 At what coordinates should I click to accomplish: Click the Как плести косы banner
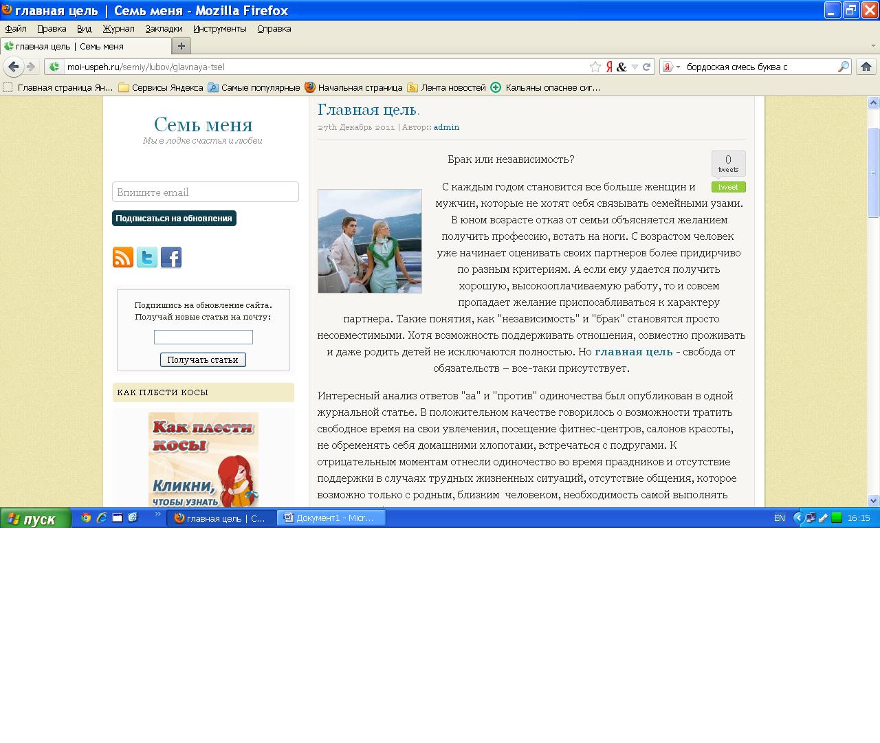203,460
